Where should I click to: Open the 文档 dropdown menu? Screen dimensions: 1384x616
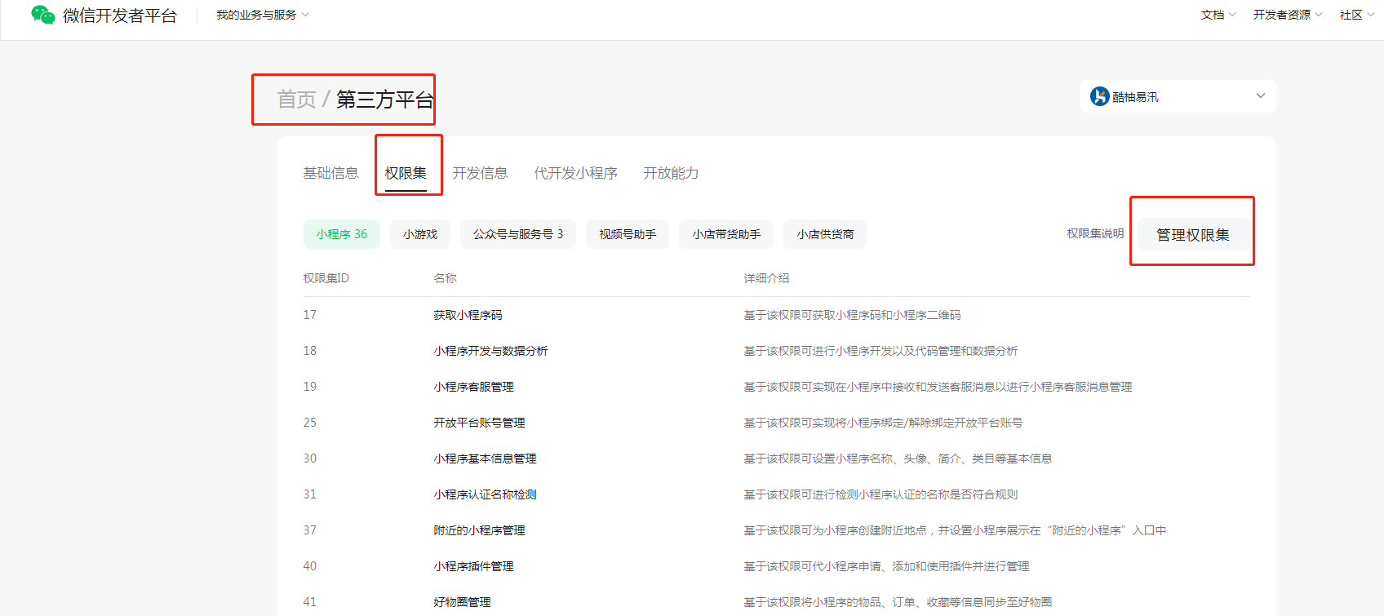point(1218,15)
